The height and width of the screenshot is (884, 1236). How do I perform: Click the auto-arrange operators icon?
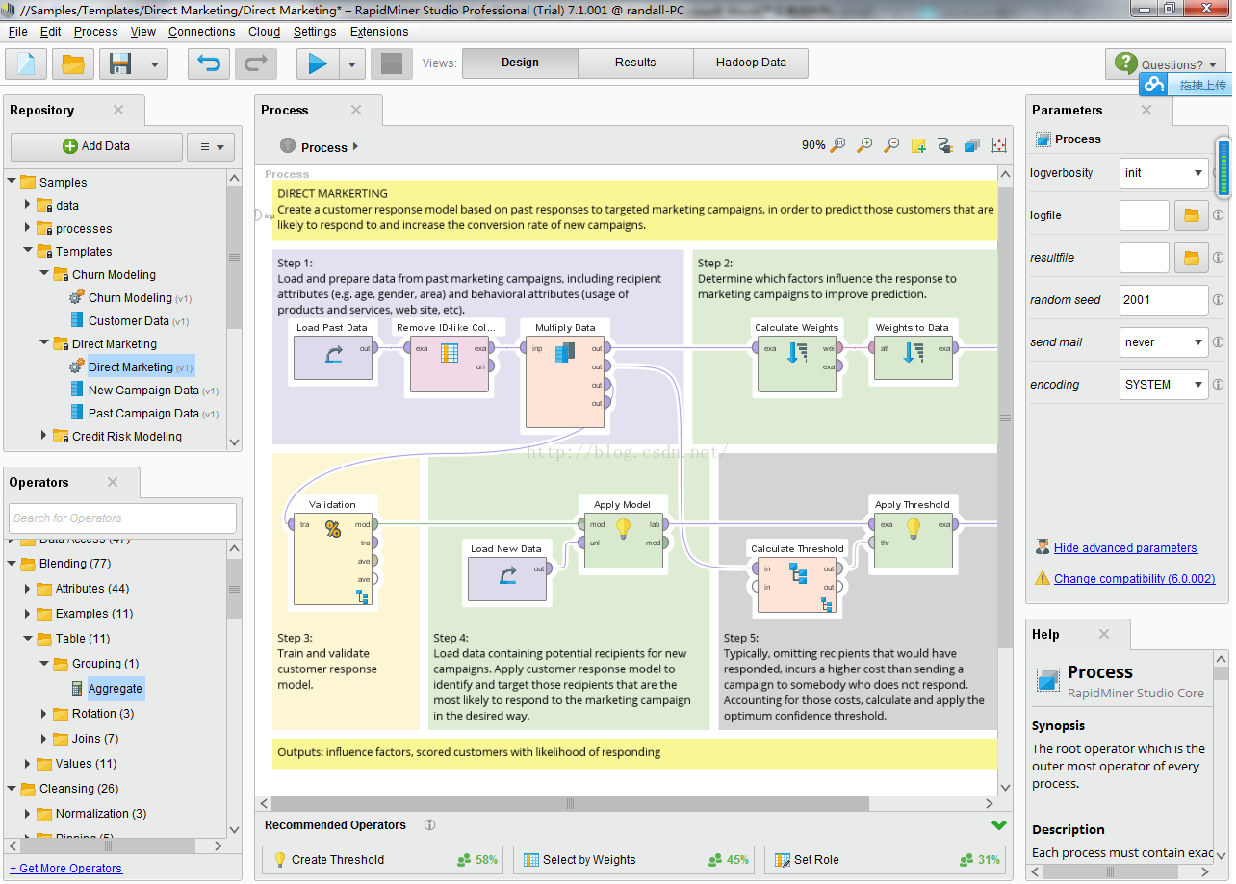[x=971, y=145]
